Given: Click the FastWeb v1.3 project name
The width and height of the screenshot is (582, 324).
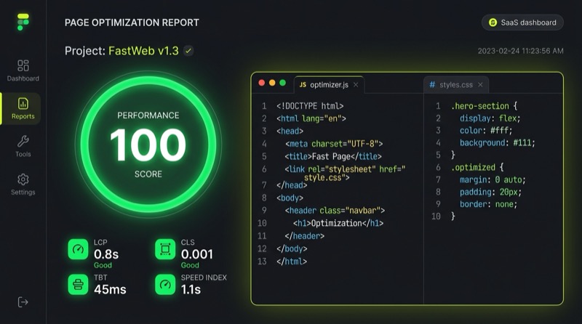Looking at the screenshot, I should point(143,51).
